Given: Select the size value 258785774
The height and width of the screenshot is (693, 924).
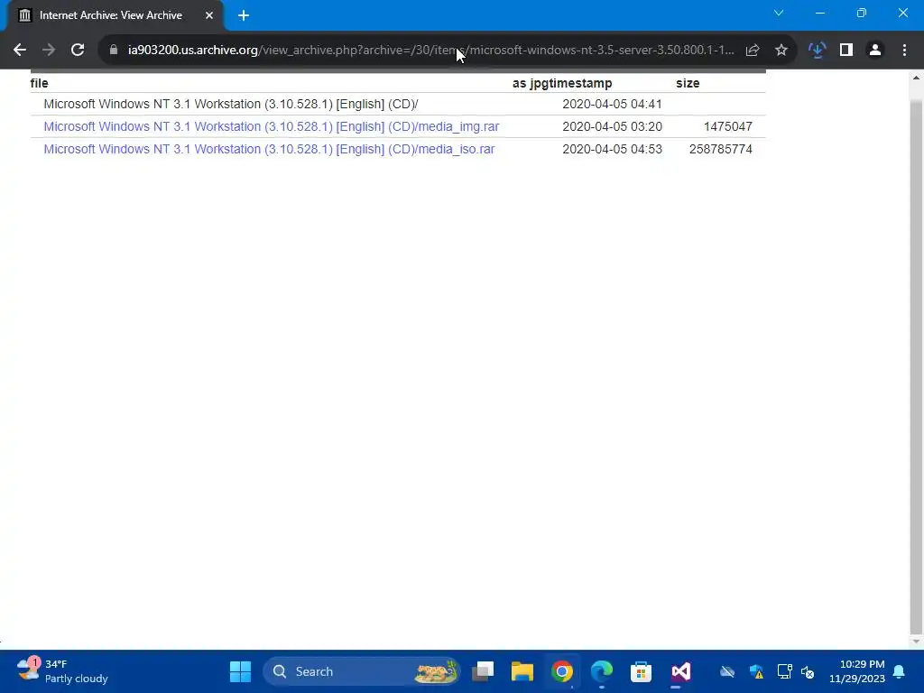Looking at the screenshot, I should (721, 149).
